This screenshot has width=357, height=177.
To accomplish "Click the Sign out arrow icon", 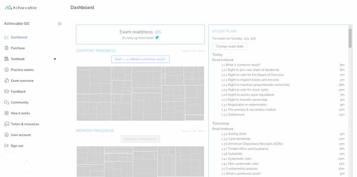I will [6, 146].
